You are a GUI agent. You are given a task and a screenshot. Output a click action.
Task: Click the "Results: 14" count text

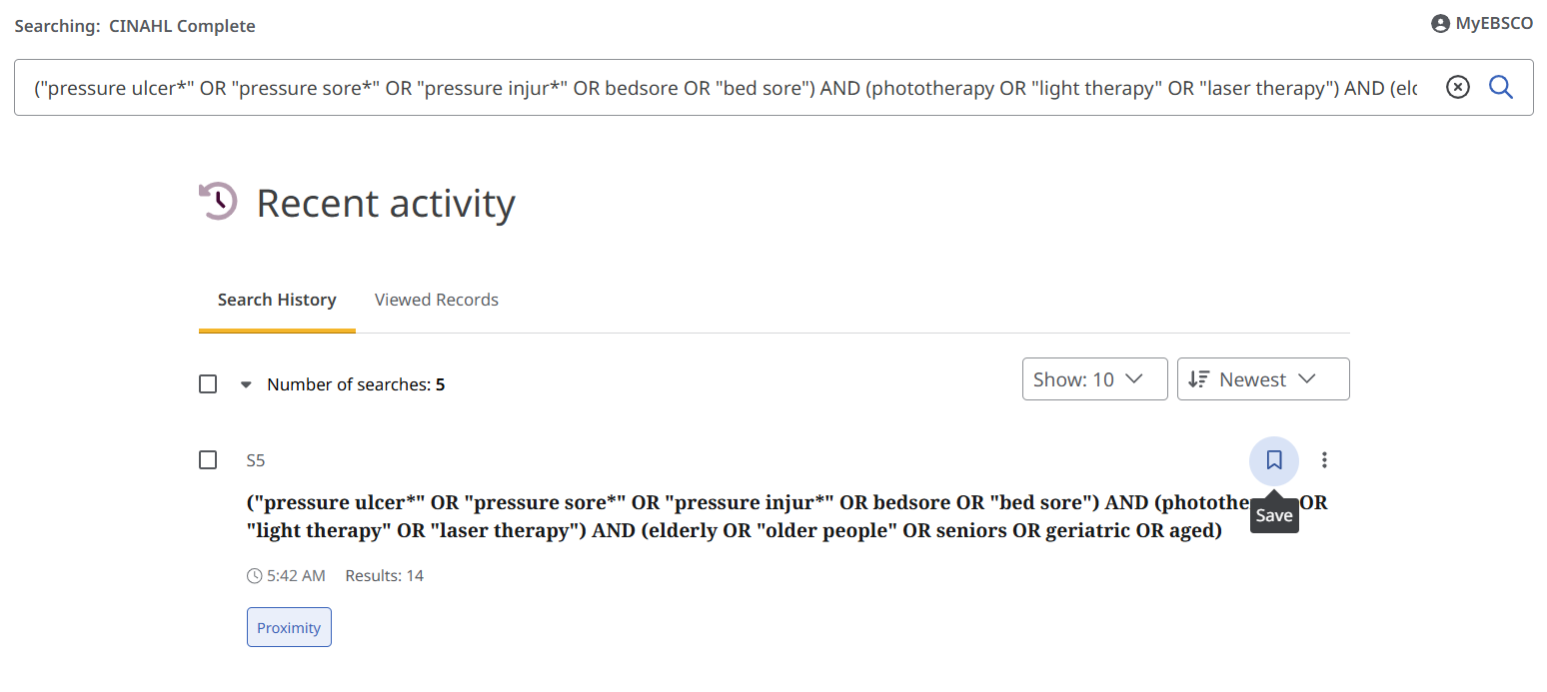[x=385, y=576]
